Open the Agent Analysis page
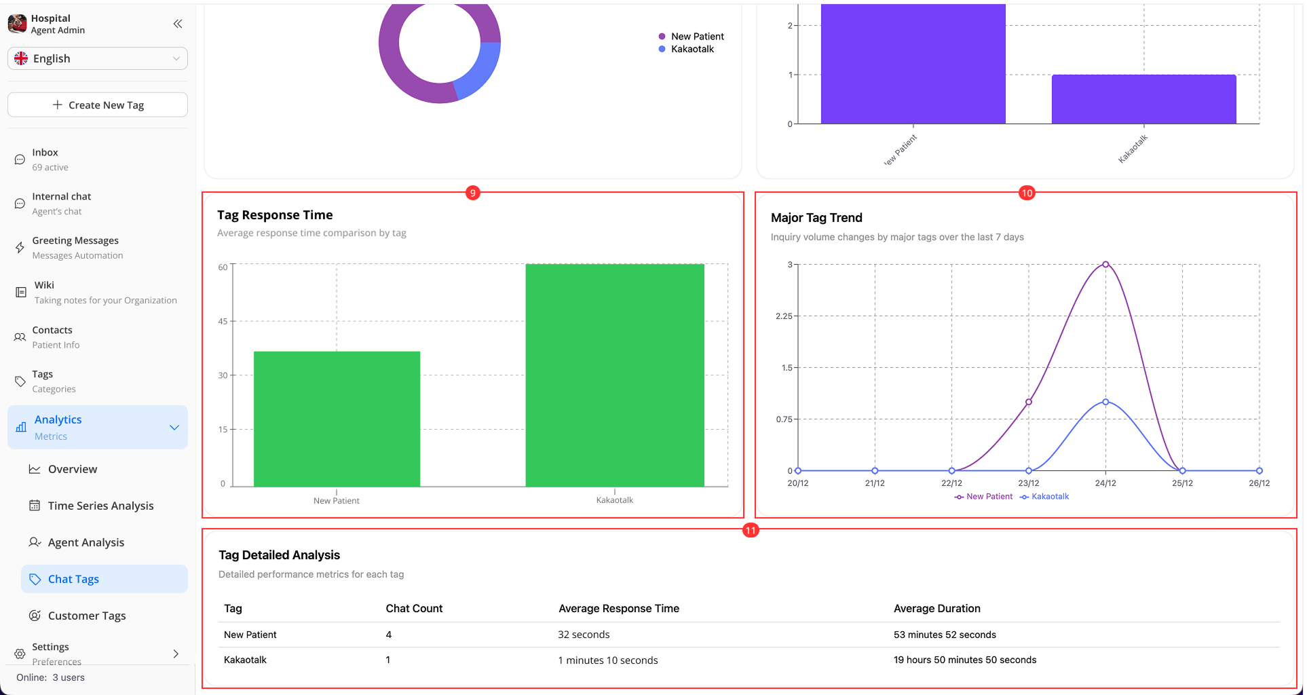This screenshot has height=695, width=1307. (86, 542)
